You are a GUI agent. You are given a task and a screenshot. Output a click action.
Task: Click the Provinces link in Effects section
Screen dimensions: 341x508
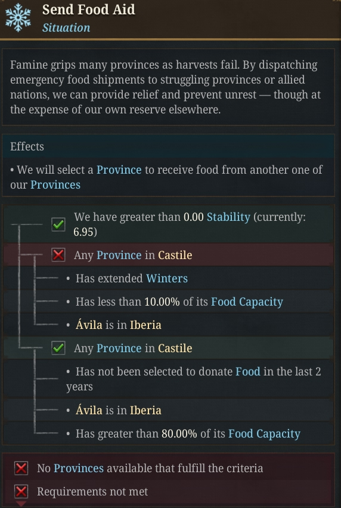[x=55, y=184]
